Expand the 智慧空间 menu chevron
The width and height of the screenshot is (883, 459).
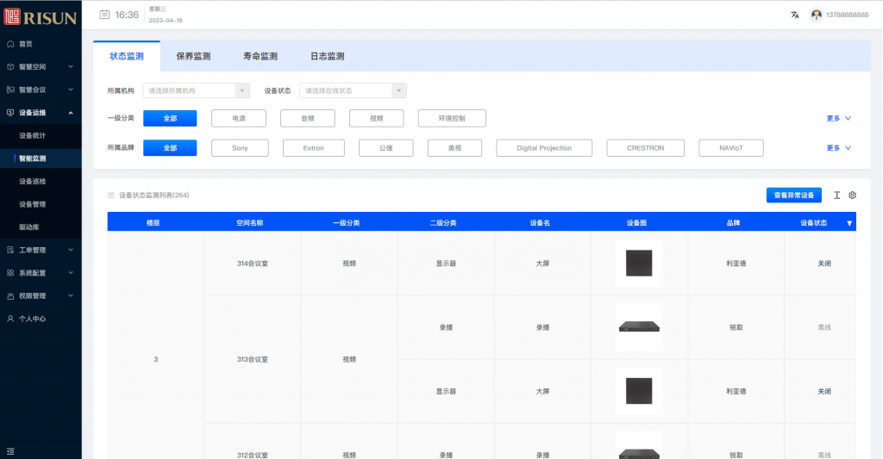pyautogui.click(x=71, y=67)
